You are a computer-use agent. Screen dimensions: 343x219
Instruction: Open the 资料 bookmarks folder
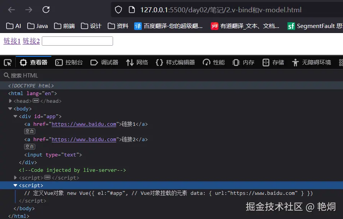click(118, 26)
